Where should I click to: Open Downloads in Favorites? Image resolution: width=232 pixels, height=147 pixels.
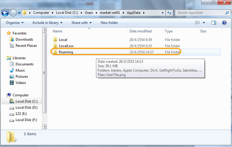click(24, 39)
